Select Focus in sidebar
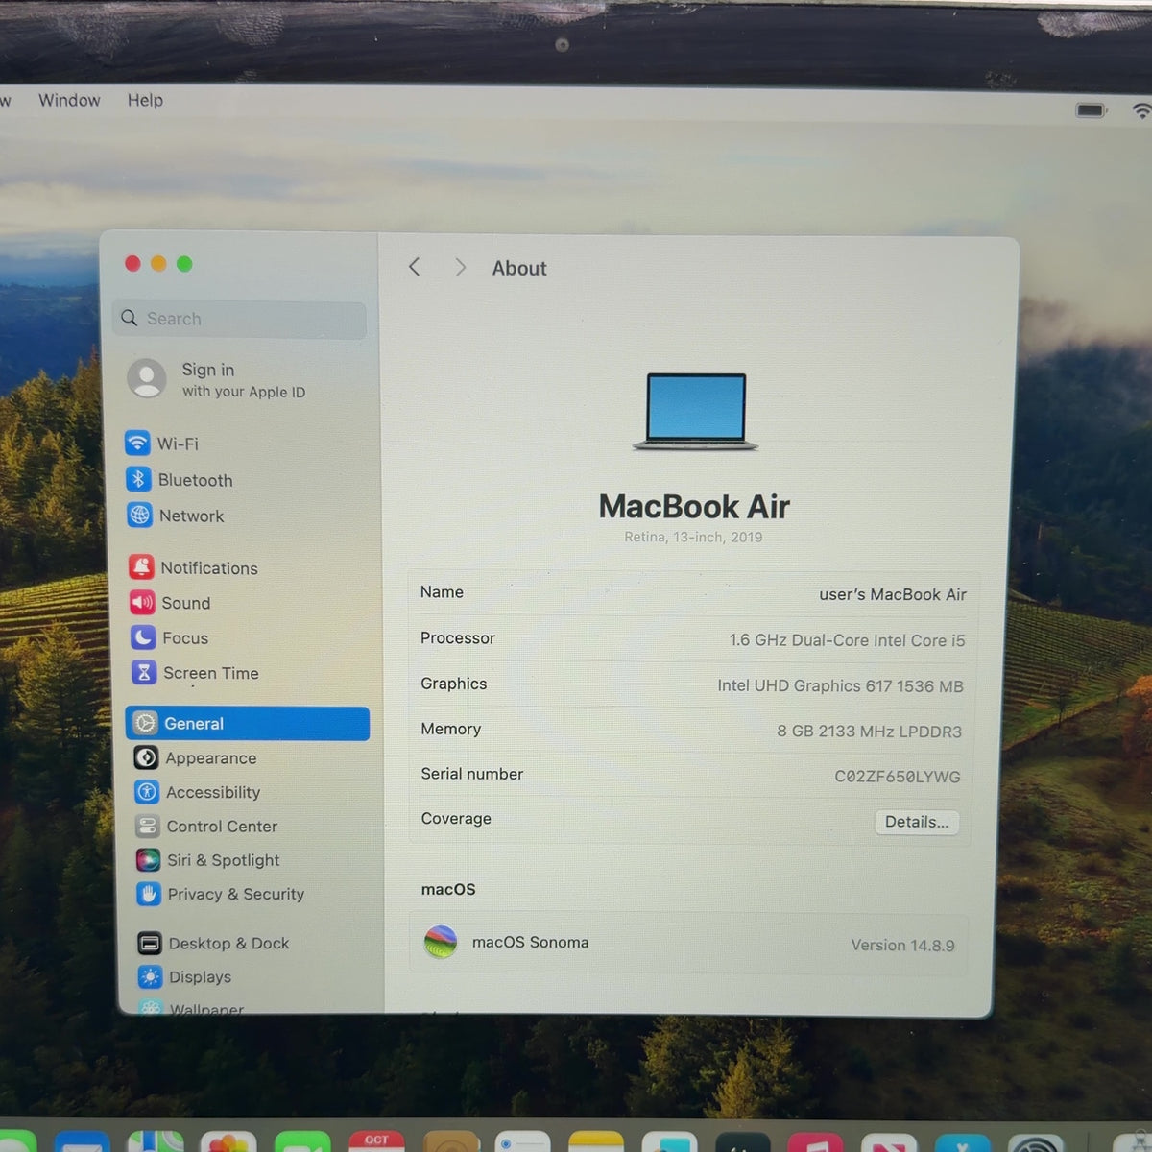Screen dimensions: 1152x1152 169,637
